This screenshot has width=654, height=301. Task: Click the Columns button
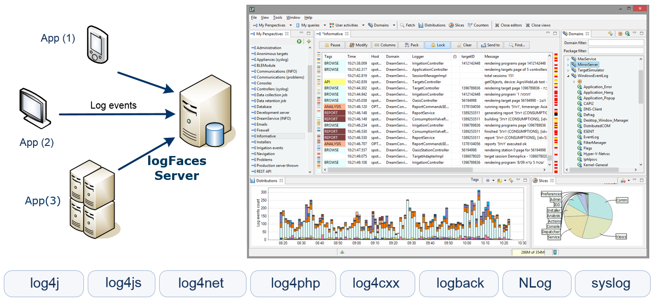[x=385, y=45]
